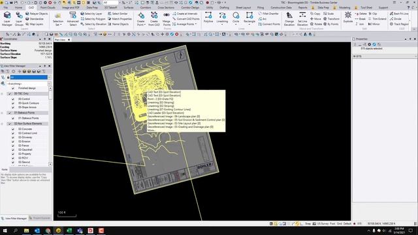Open the Average Points dropdown arrow
Image resolution: width=418 pixels, height=235 pixels.
pyautogui.click(x=196, y=24)
